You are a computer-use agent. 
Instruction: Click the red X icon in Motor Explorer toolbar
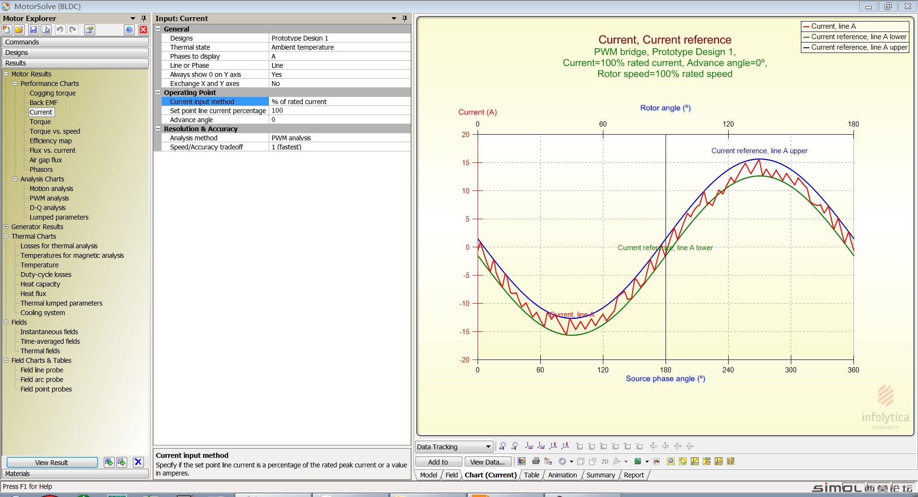pyautogui.click(x=143, y=30)
